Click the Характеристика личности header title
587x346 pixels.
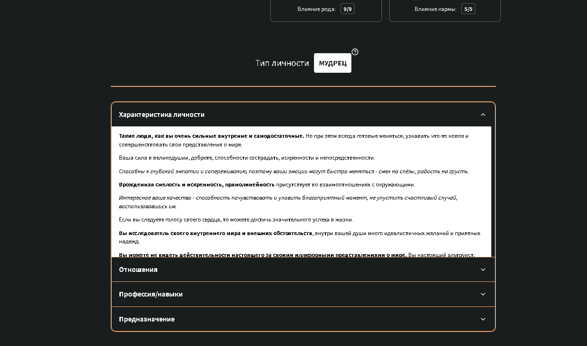point(162,115)
